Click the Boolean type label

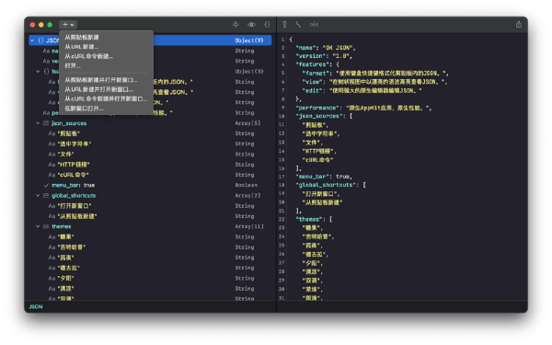pos(246,185)
